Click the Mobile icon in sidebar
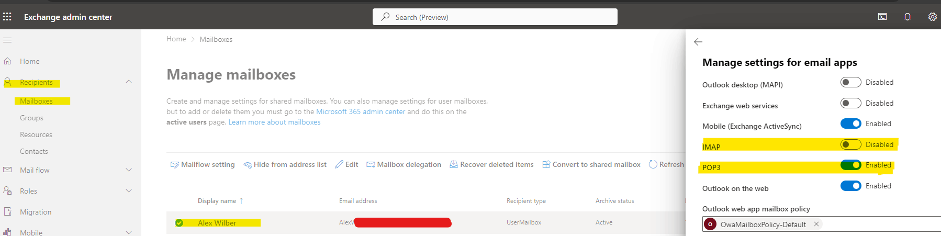Screen dimensions: 941x236 coord(7,232)
